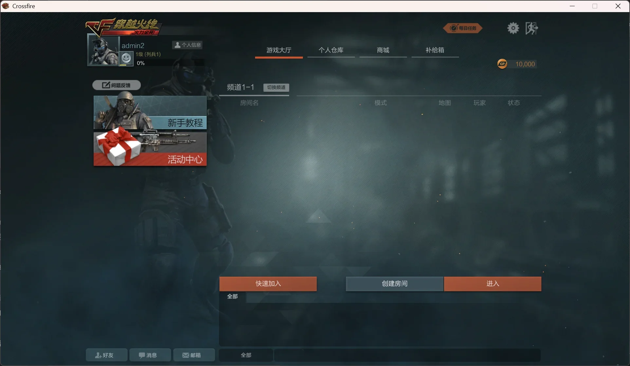The image size is (630, 366).
Task: Click 切换频道 to switch channel
Action: click(276, 87)
